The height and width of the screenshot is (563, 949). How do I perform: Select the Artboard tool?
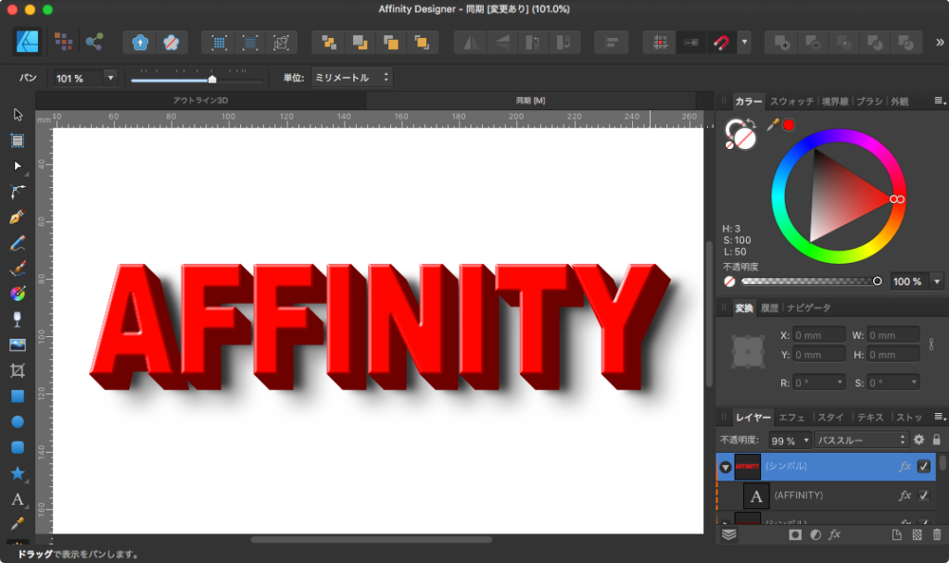coord(17,141)
